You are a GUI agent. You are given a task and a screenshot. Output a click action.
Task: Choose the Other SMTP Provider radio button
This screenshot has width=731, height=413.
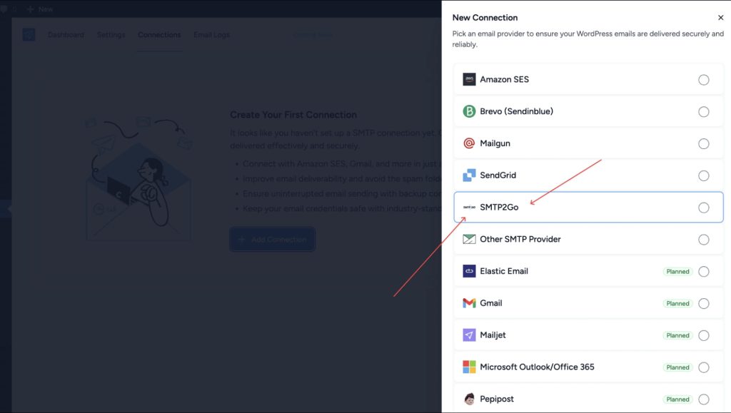pyautogui.click(x=703, y=240)
